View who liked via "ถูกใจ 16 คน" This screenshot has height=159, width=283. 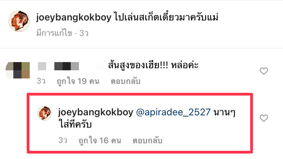click(100, 141)
